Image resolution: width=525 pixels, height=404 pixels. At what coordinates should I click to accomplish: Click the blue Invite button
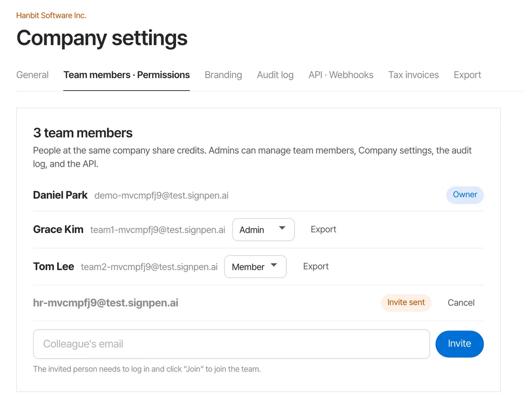click(x=459, y=344)
